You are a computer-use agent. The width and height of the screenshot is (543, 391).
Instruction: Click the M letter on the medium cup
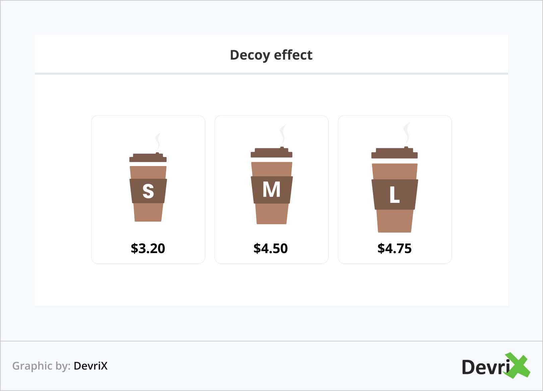pos(271,189)
